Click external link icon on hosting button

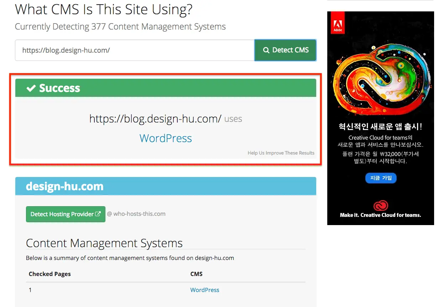98,214
